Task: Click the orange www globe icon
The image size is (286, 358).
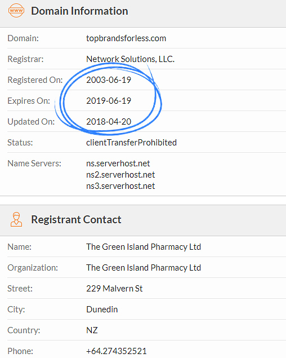Action: coord(16,11)
